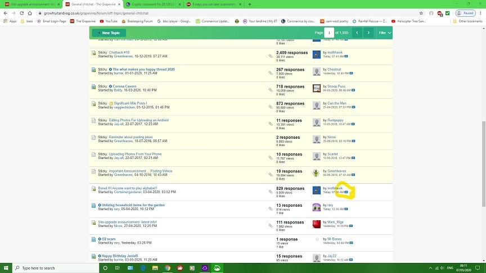
Task: Open Google Chrome from the taskbar
Action: pyautogui.click(x=168, y=268)
